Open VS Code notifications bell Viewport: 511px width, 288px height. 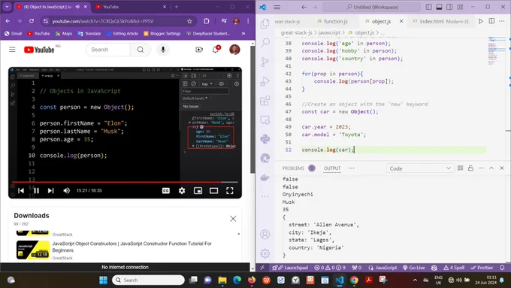coord(502,268)
